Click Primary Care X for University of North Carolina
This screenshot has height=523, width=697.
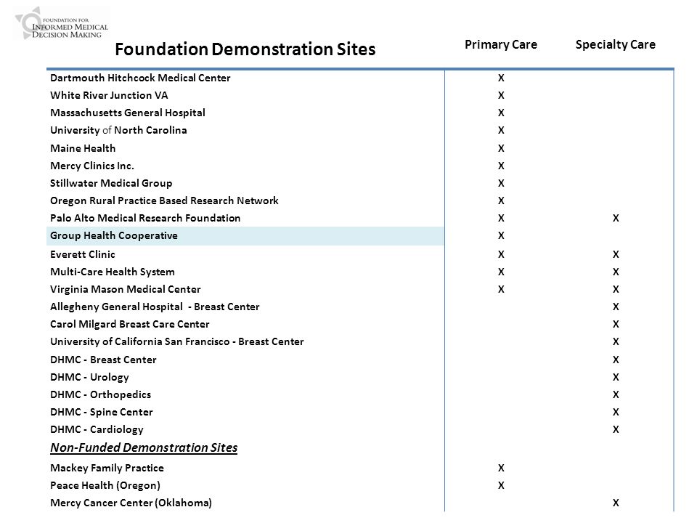point(501,130)
